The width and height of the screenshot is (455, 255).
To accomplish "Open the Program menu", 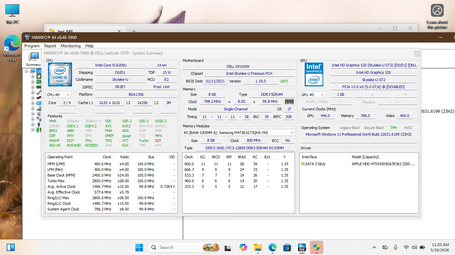I will pyautogui.click(x=32, y=46).
